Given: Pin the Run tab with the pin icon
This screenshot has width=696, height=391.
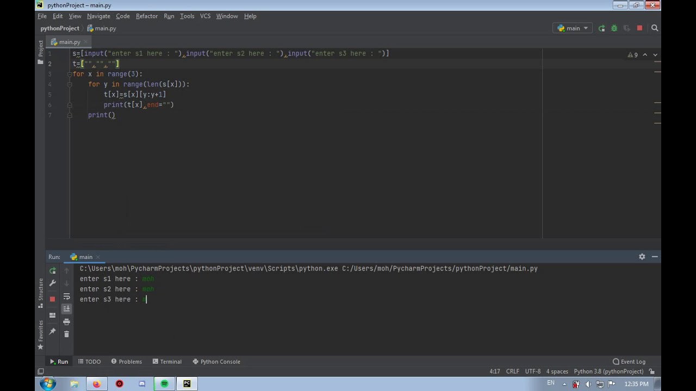Looking at the screenshot, I should click(52, 331).
